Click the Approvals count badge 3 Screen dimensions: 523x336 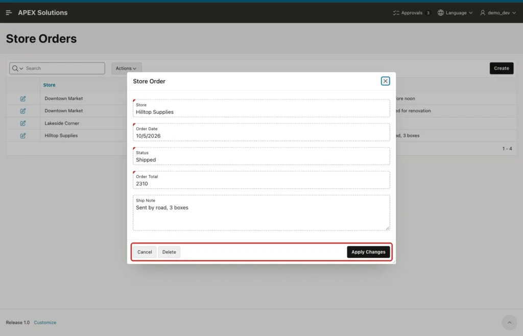428,13
